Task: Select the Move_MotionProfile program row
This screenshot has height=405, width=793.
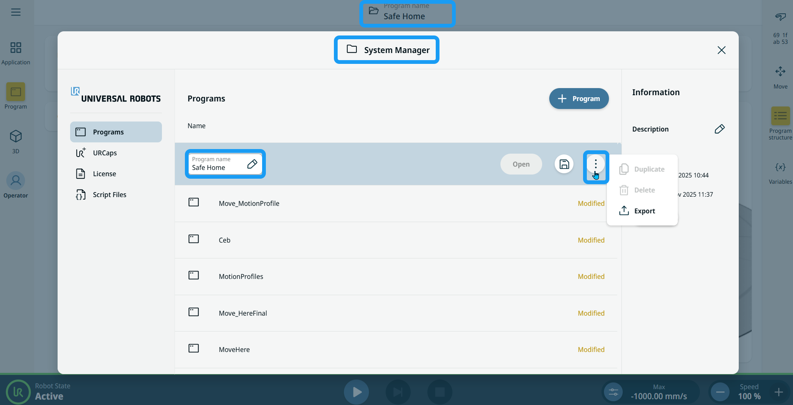Action: coord(249,203)
